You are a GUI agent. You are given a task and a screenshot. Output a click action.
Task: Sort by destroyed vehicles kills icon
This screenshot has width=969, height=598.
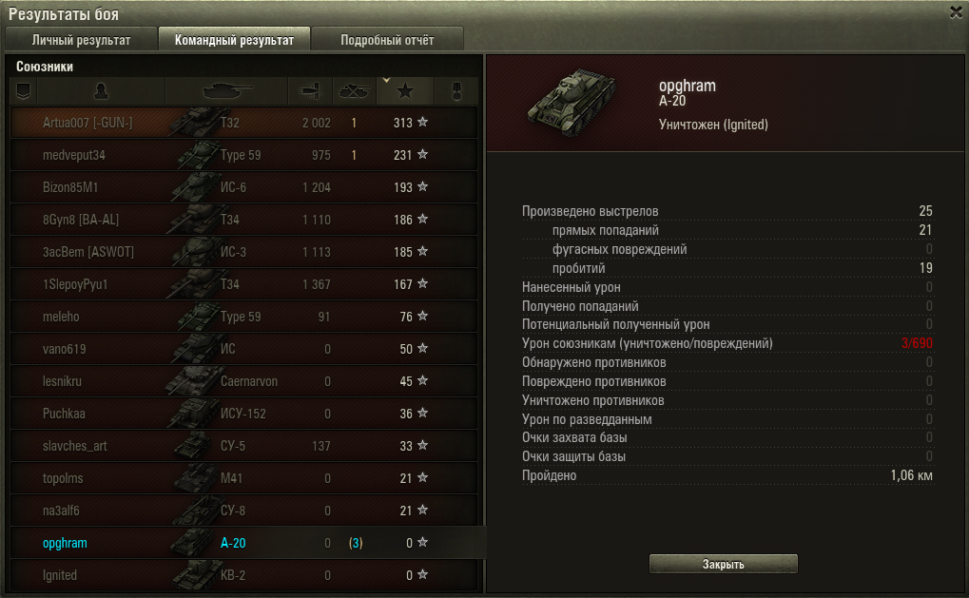[x=354, y=91]
